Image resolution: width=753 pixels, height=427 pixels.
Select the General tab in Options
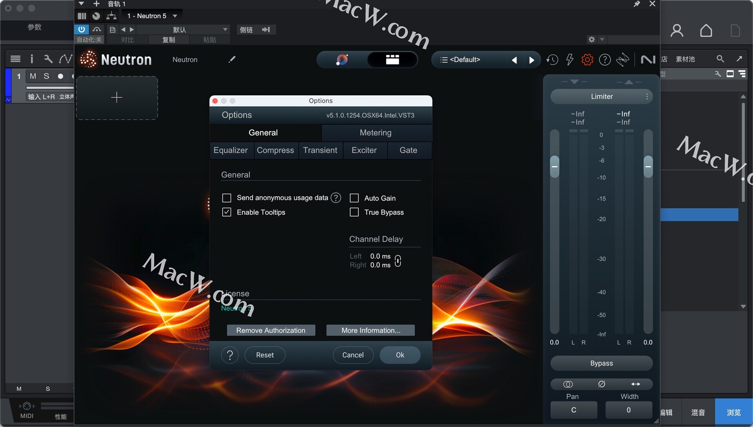(x=266, y=133)
